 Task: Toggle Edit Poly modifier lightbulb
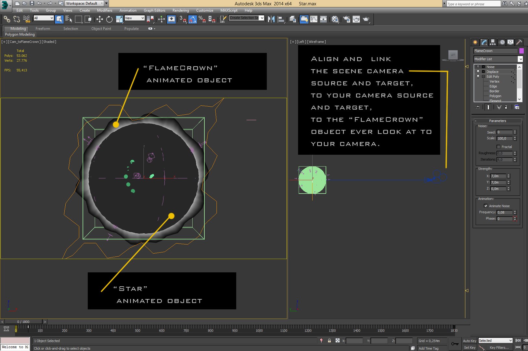[x=478, y=76]
